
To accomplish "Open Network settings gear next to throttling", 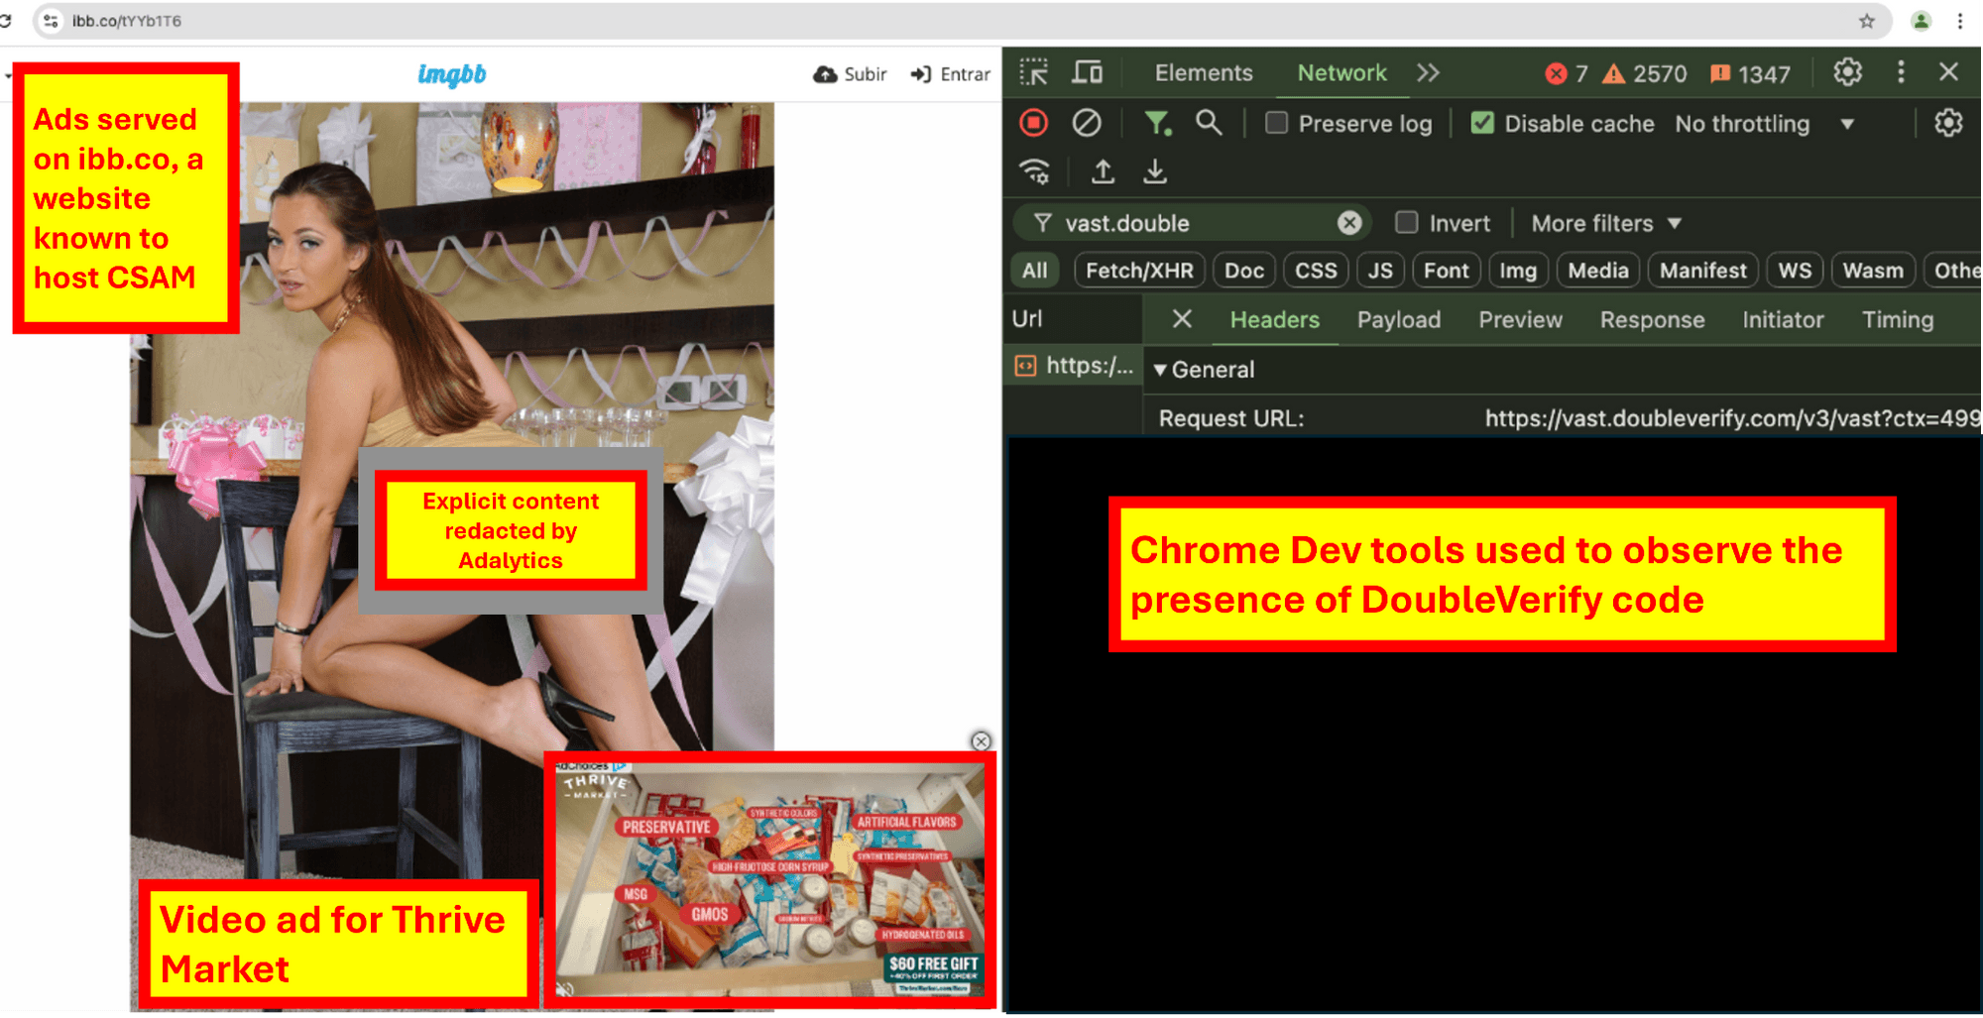I will click(1948, 123).
